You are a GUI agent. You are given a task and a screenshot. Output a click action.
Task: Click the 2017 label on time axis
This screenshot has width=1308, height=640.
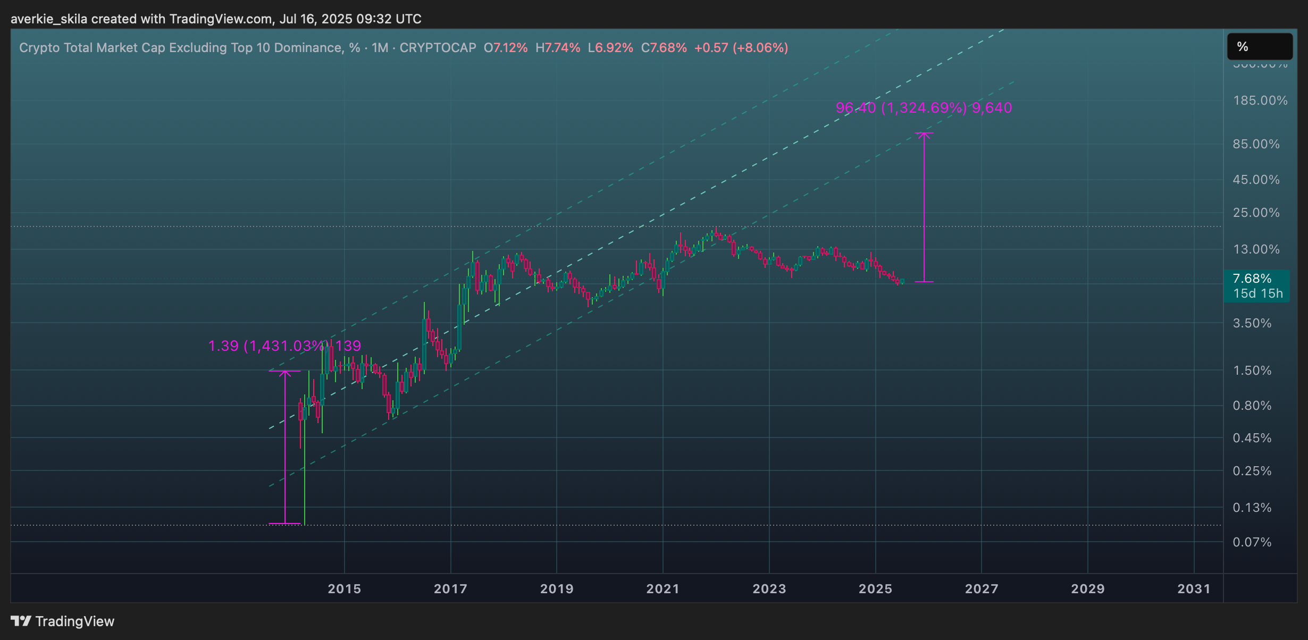[450, 589]
